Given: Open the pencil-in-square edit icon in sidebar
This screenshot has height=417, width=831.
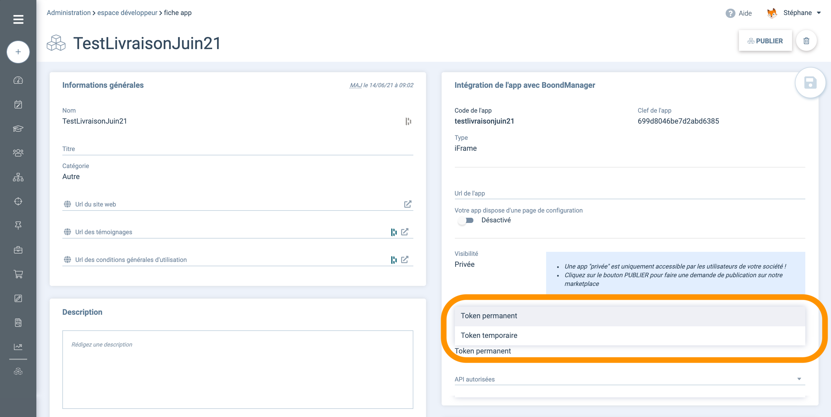Looking at the screenshot, I should point(18,298).
